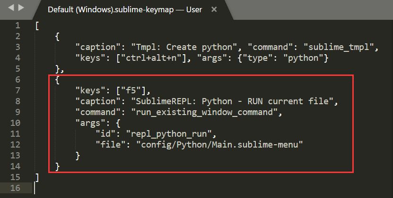Click the "type" argument key on line 4

(260, 58)
